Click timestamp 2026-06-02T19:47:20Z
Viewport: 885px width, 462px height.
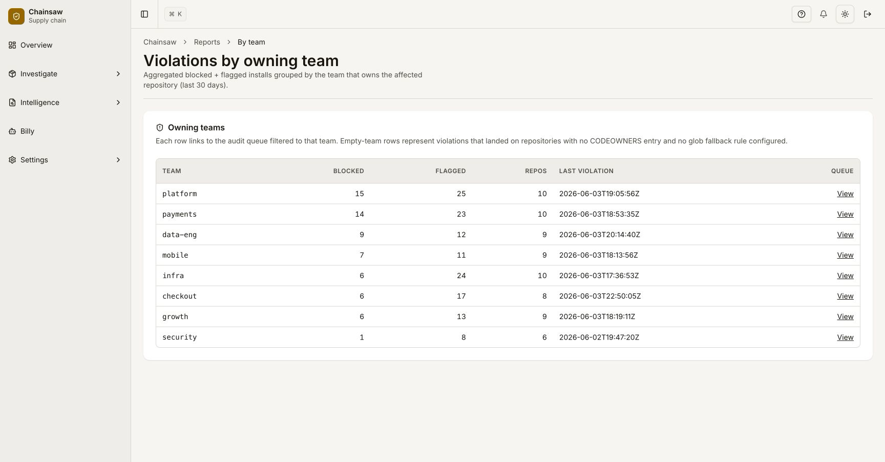[599, 337]
